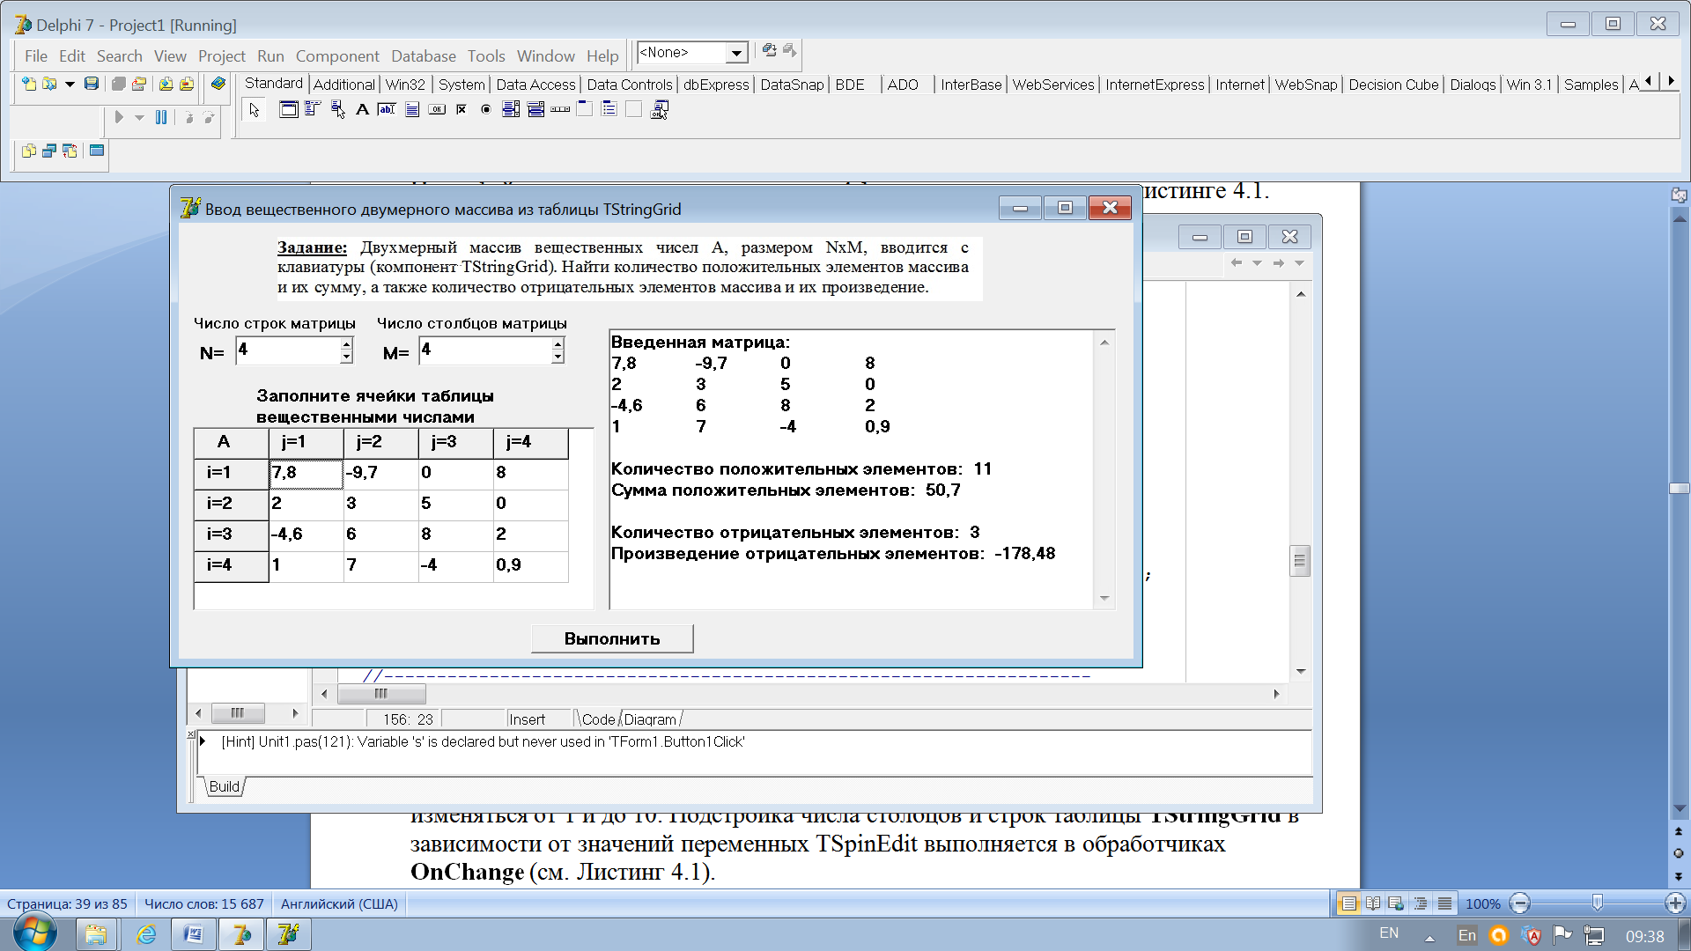Viewport: 1691px width, 951px height.
Task: Increase the M columns spinner value
Action: pos(558,344)
